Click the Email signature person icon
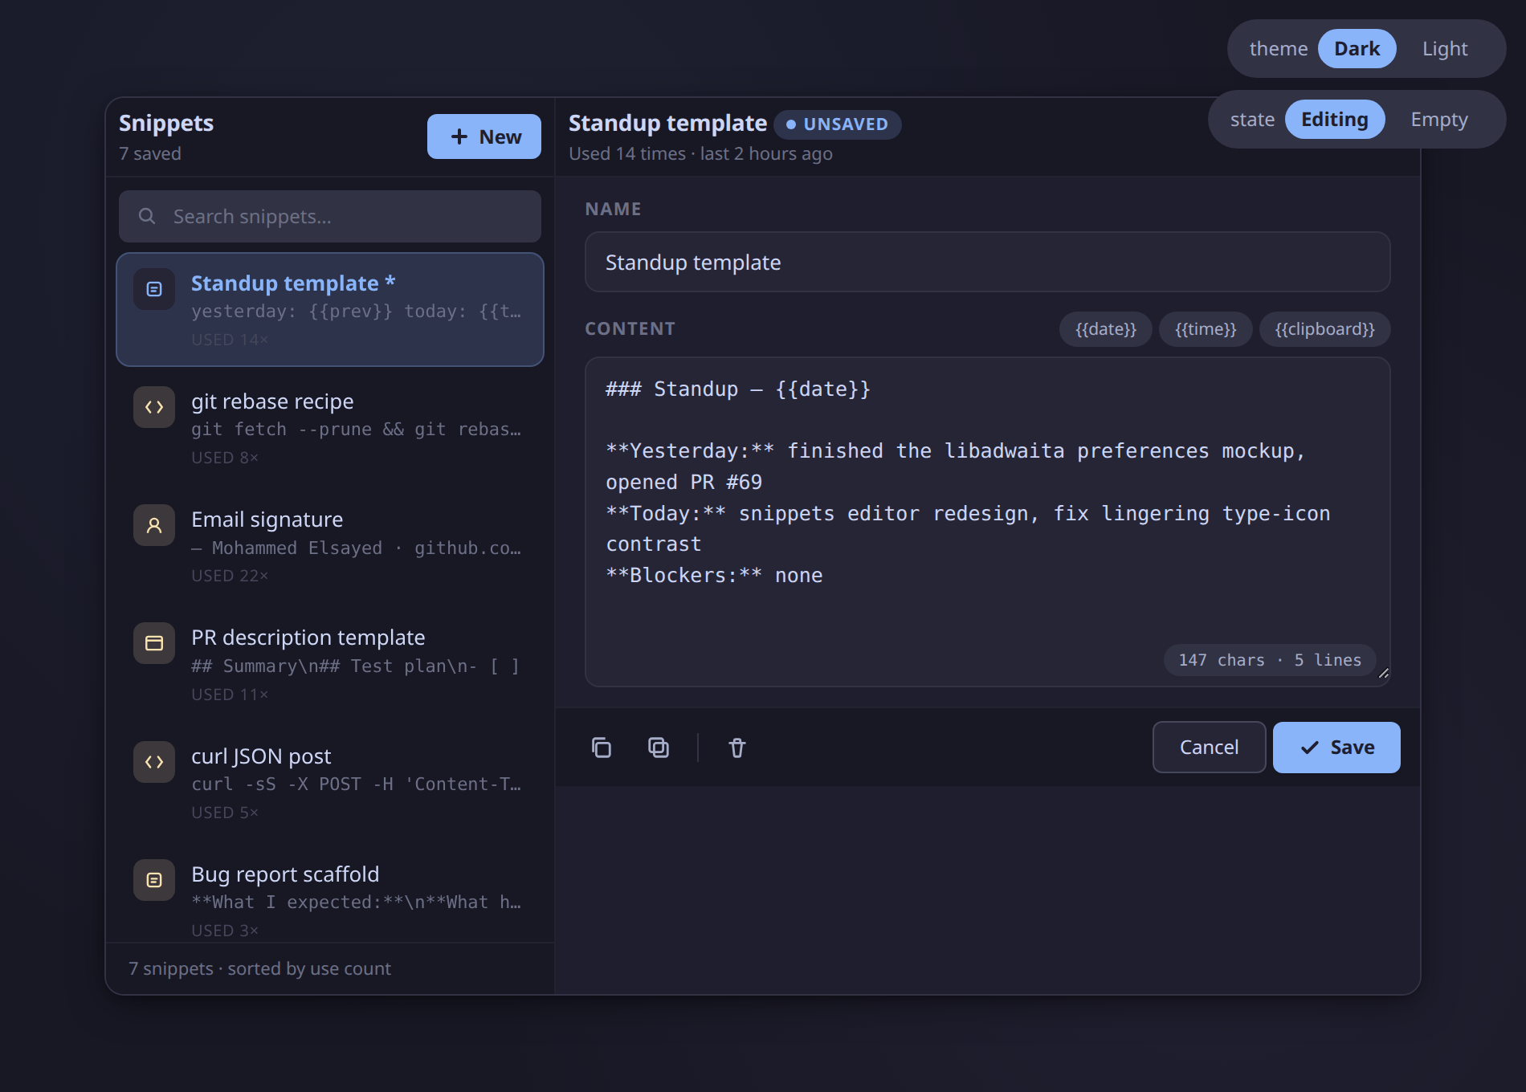 tap(154, 525)
